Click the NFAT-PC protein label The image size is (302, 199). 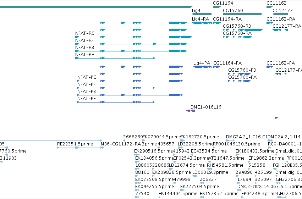pyautogui.click(x=87, y=77)
